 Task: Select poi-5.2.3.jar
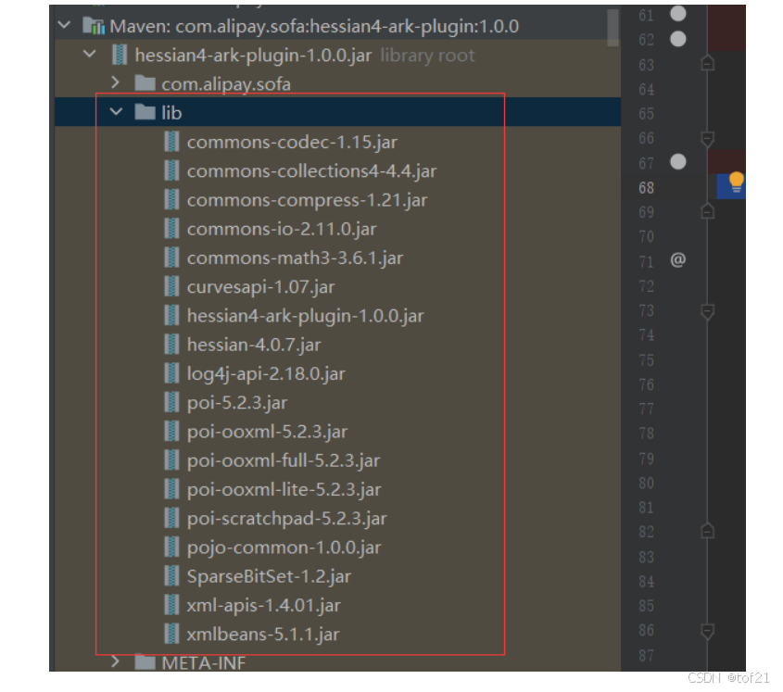(237, 403)
